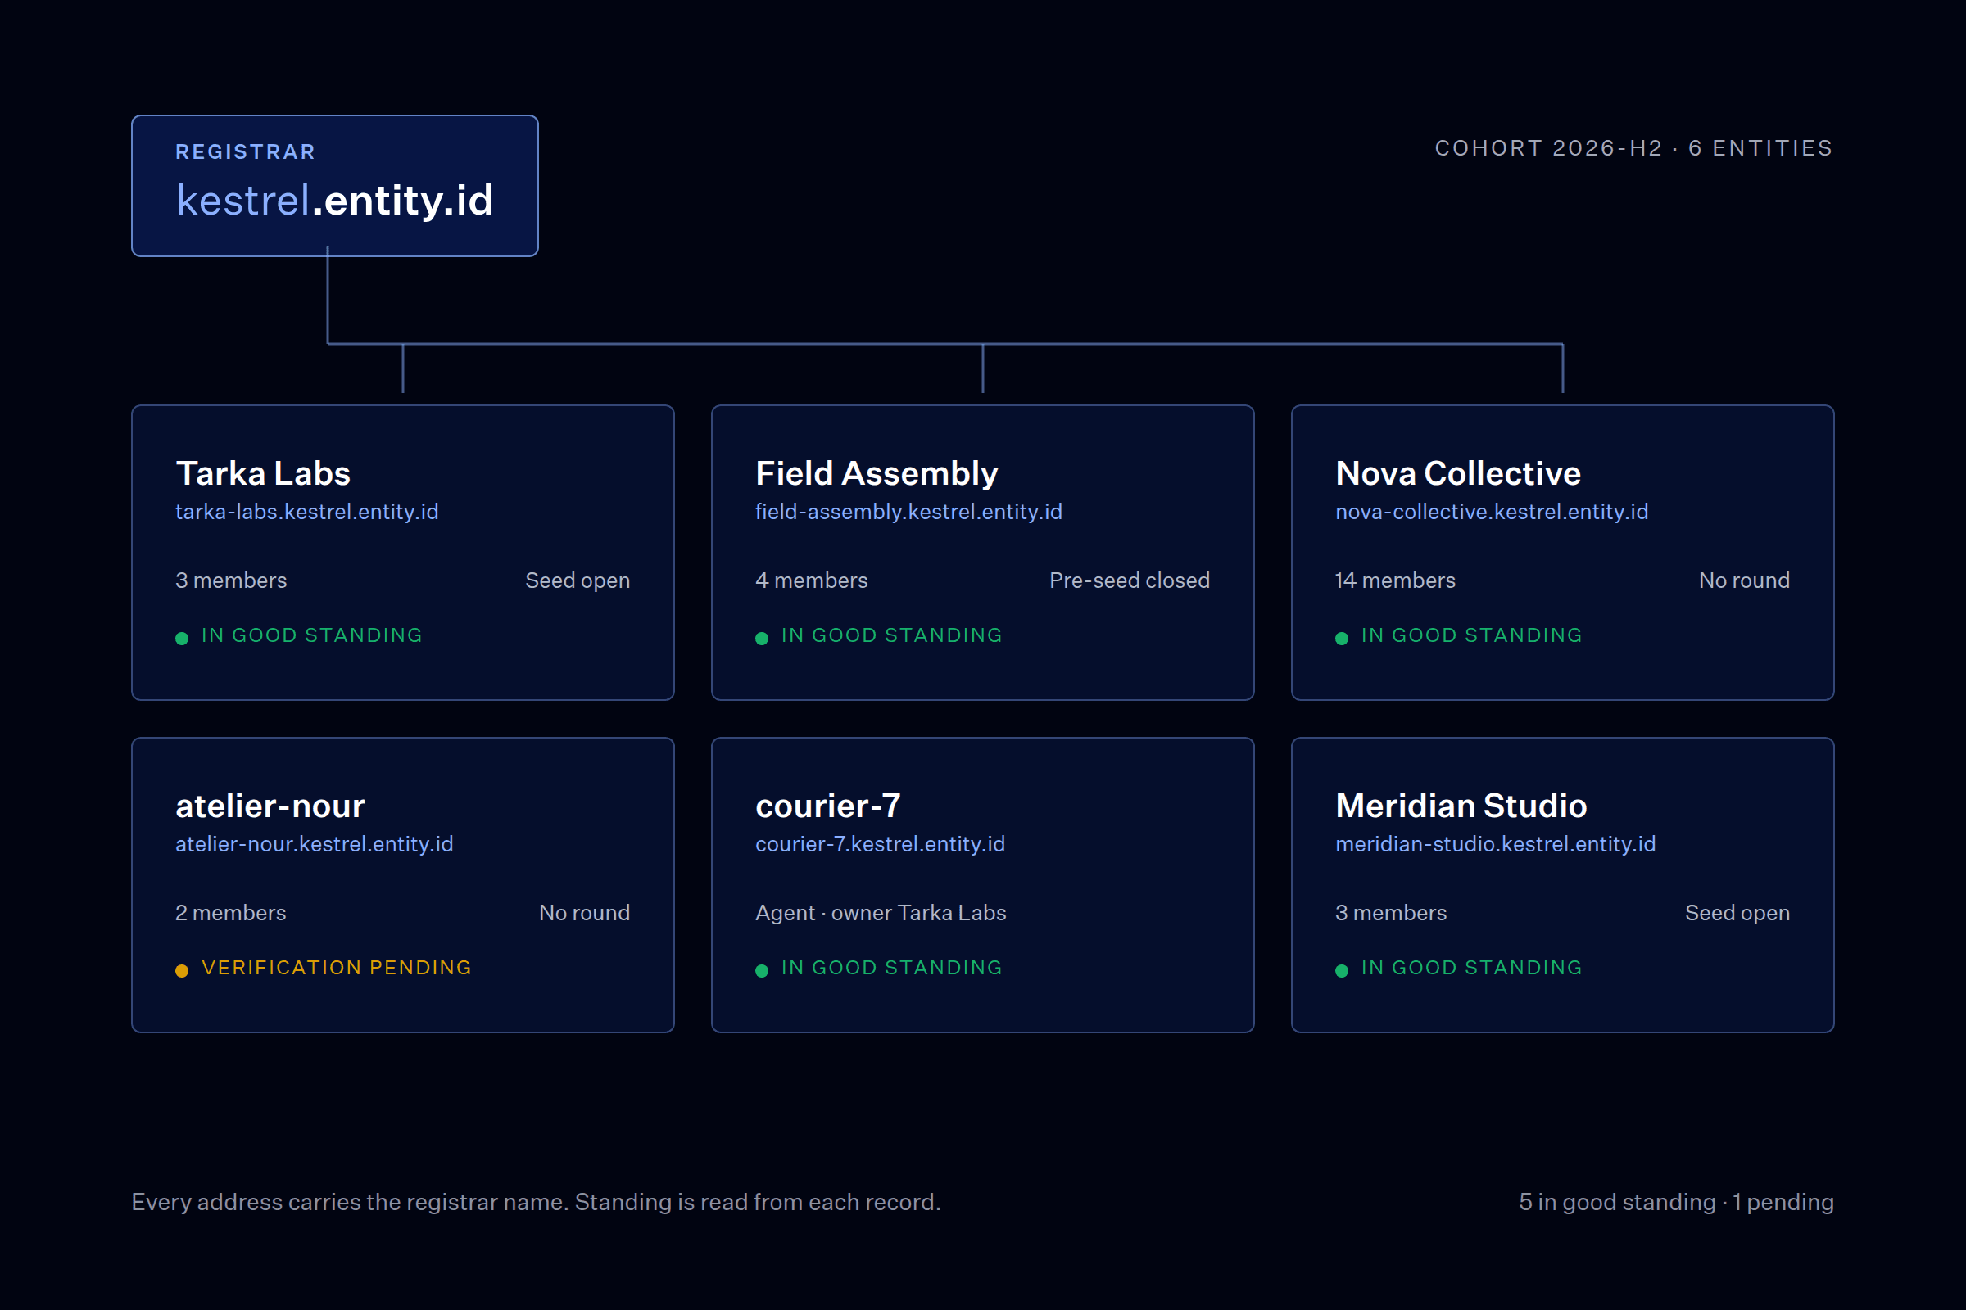Click the green status dot on Field Assembly
This screenshot has width=1966, height=1310.
point(762,639)
